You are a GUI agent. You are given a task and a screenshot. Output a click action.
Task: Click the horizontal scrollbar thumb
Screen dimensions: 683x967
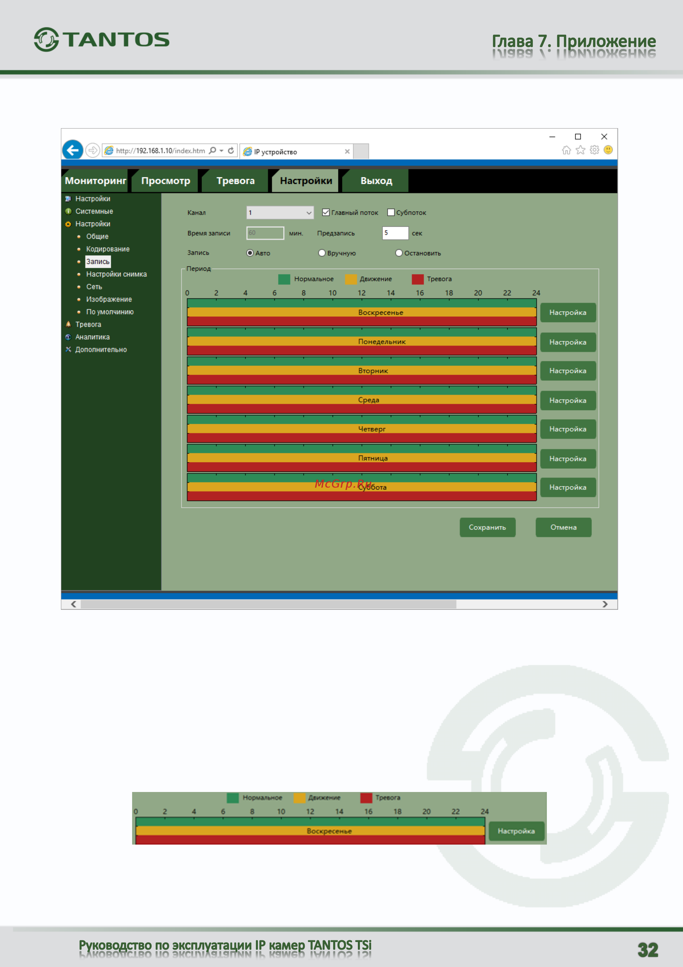click(x=269, y=604)
